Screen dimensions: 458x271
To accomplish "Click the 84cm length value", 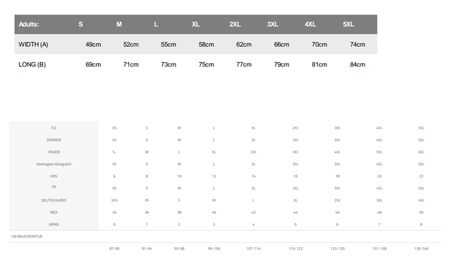I will coord(358,65).
